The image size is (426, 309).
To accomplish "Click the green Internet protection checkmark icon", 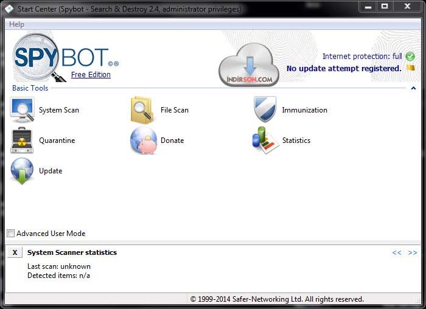I will pyautogui.click(x=410, y=57).
